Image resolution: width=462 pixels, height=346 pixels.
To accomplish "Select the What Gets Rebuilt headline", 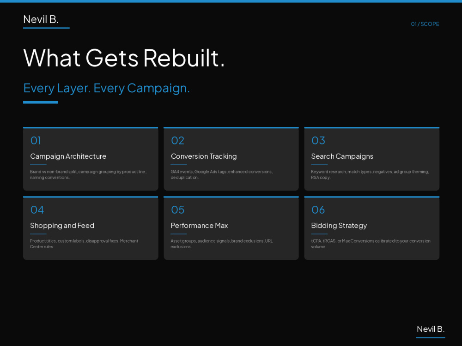I will tap(124, 58).
